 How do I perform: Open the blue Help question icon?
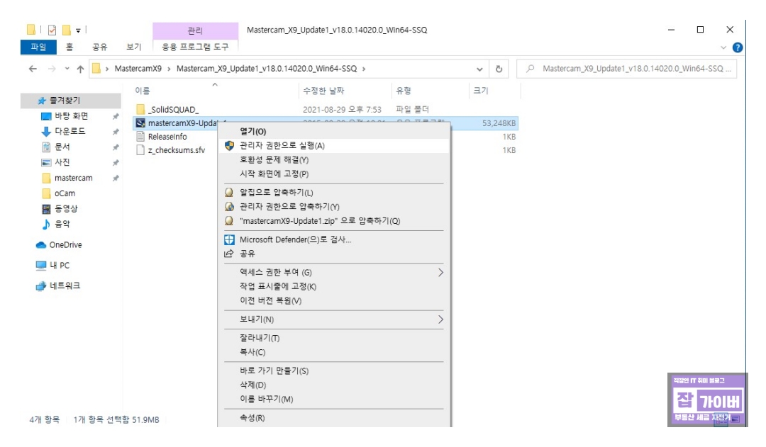point(738,47)
